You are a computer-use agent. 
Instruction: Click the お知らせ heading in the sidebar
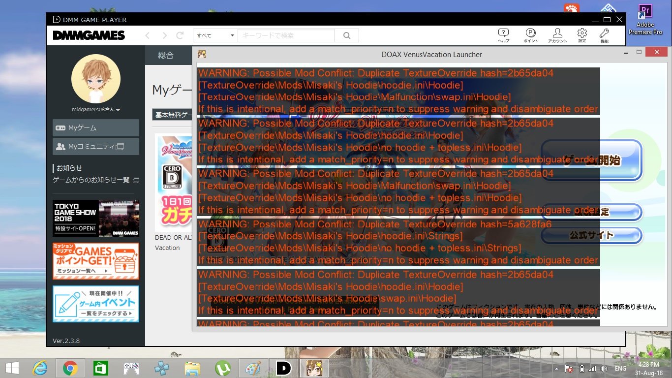[x=69, y=168]
